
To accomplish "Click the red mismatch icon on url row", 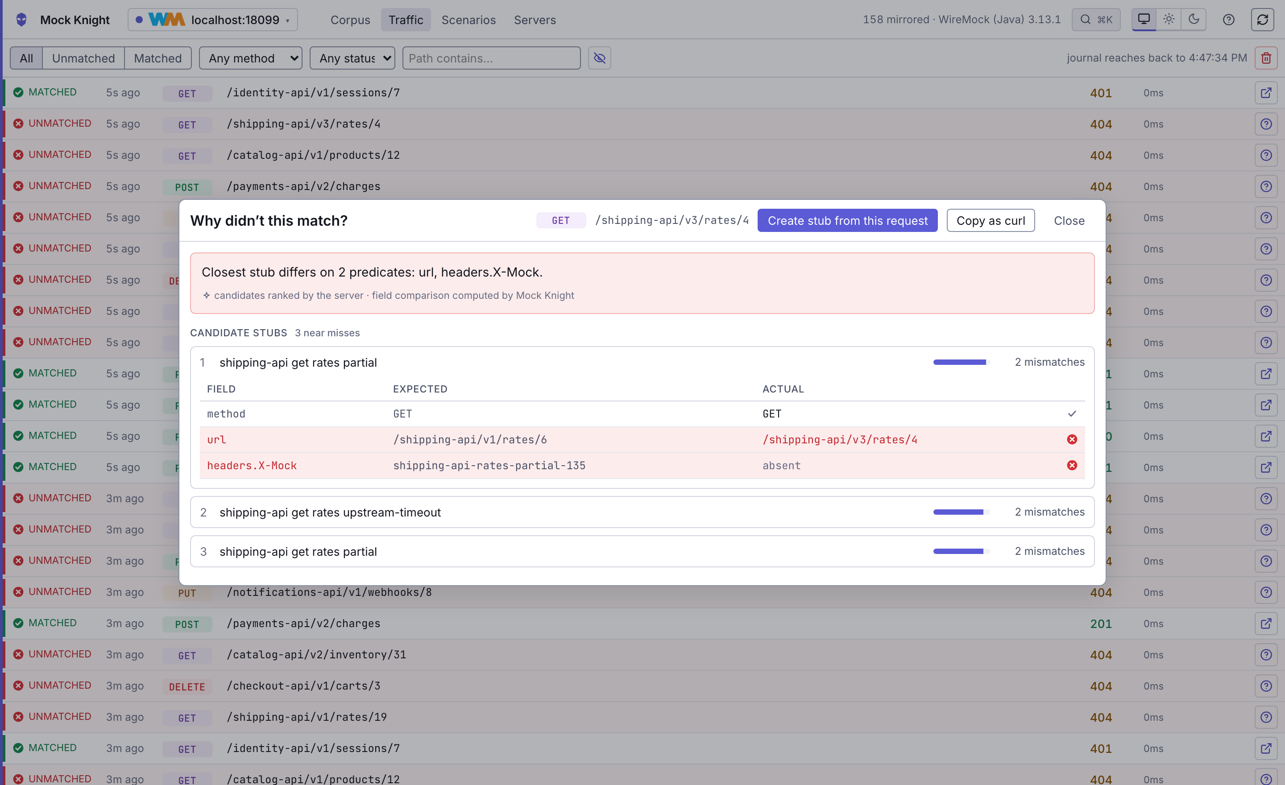I will pyautogui.click(x=1072, y=439).
